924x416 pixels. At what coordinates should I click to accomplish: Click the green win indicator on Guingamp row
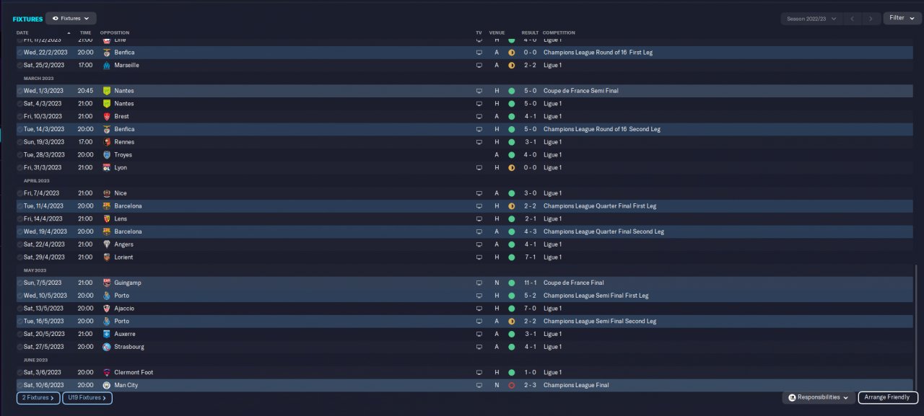click(x=511, y=283)
